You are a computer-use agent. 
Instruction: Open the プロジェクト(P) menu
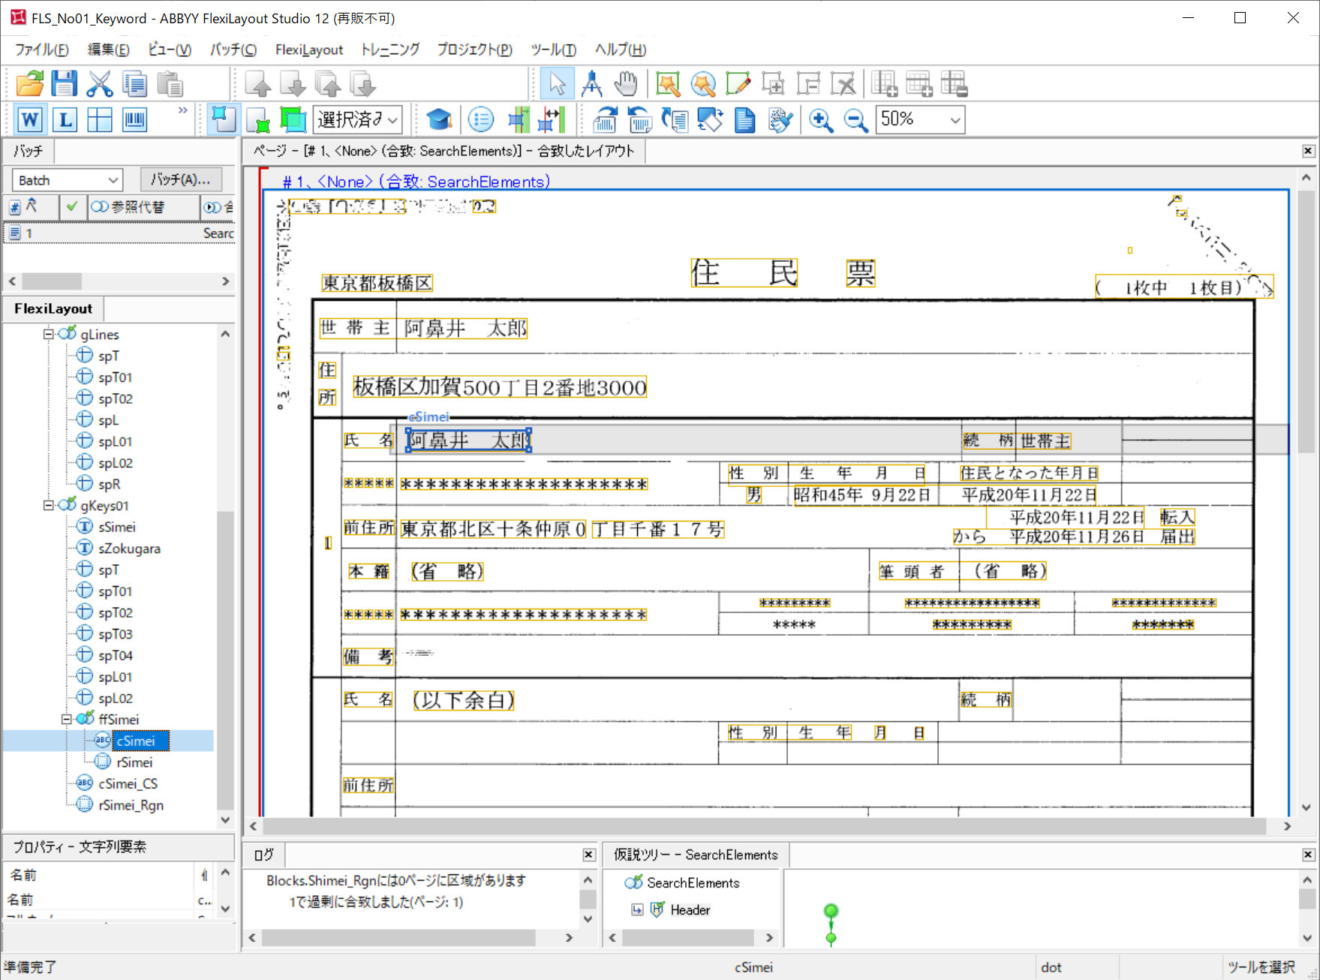click(475, 50)
